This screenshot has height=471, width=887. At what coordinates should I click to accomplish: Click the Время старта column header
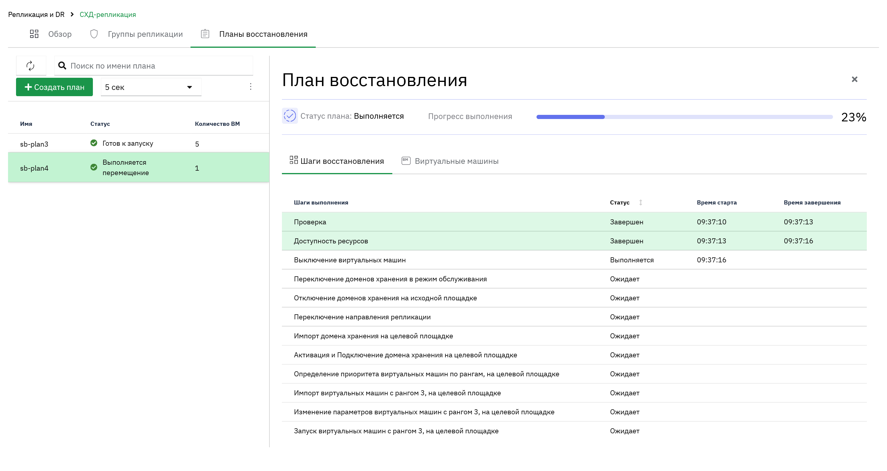point(717,202)
